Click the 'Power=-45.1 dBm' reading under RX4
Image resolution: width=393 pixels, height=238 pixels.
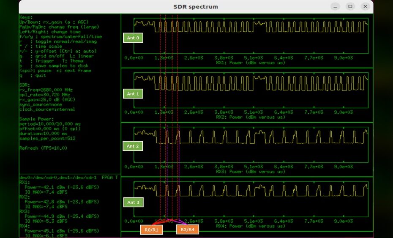point(62,231)
